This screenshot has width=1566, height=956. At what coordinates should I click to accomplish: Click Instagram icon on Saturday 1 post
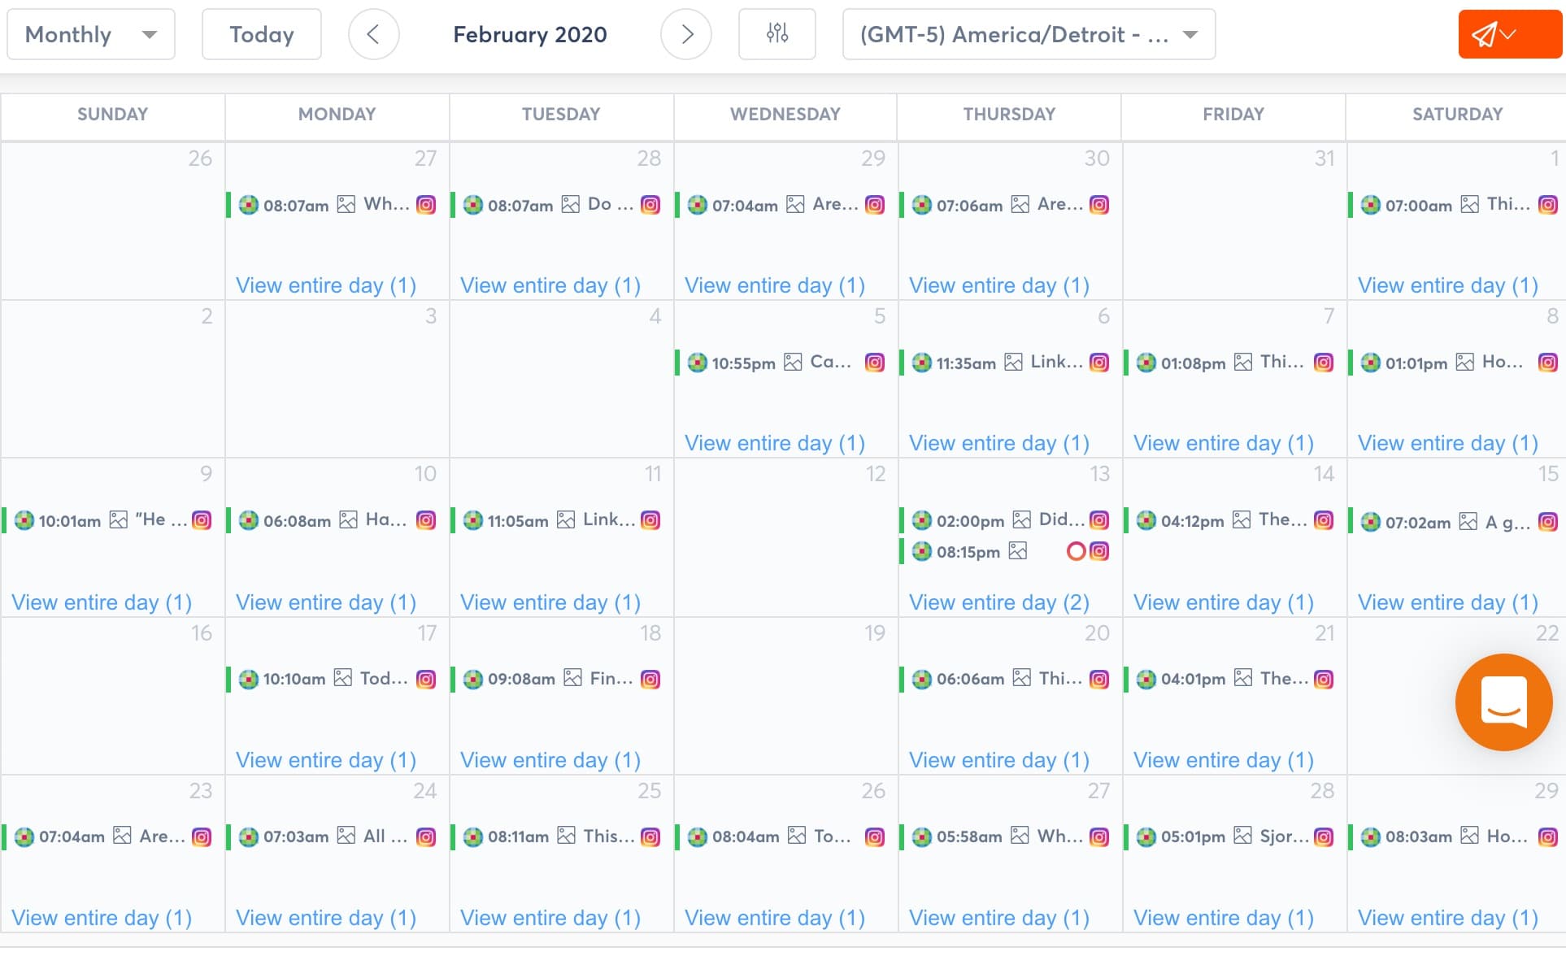(x=1548, y=205)
